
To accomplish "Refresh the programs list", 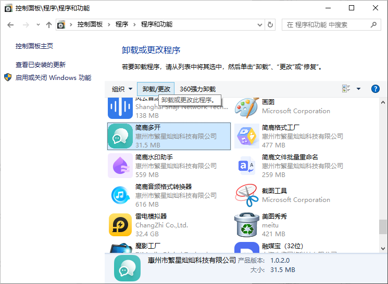I will coord(270,25).
